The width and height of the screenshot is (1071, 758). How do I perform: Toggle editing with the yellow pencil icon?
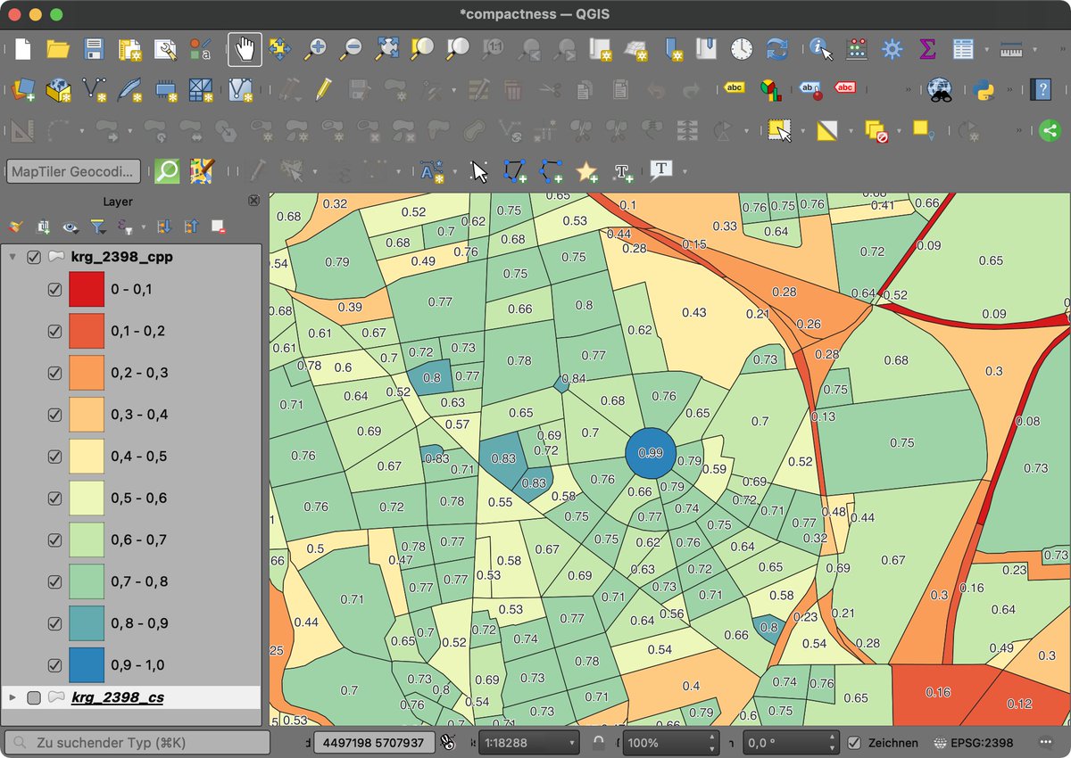(x=323, y=89)
